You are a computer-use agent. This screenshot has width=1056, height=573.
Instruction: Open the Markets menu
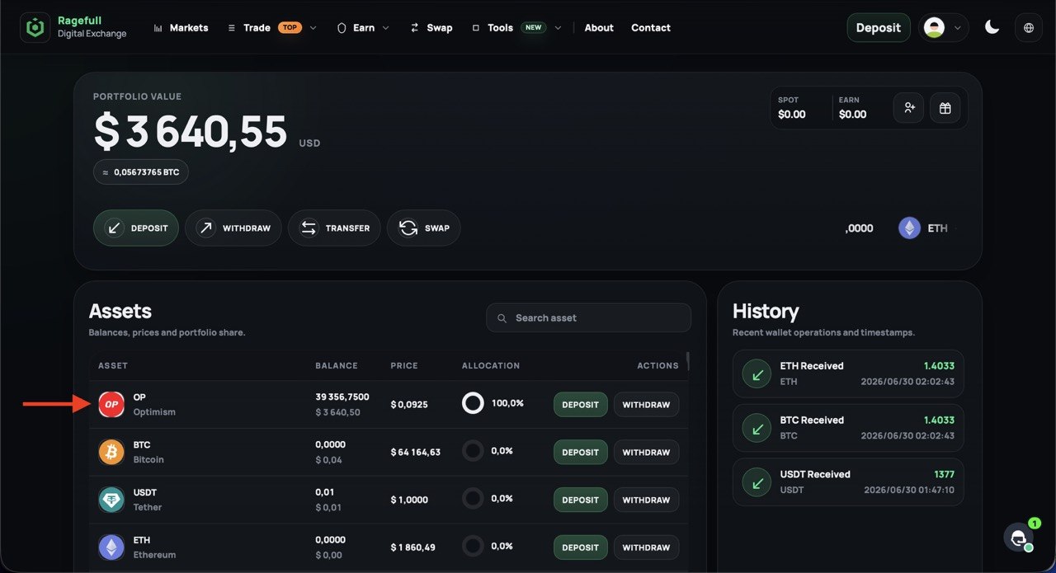pyautogui.click(x=181, y=27)
